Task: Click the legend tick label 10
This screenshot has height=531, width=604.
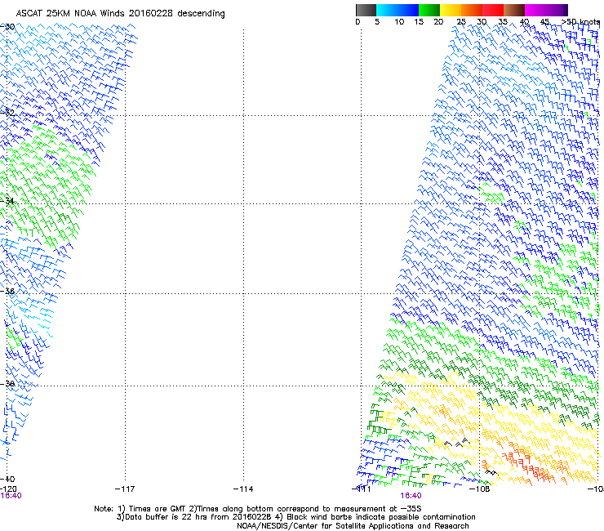Action: click(399, 22)
